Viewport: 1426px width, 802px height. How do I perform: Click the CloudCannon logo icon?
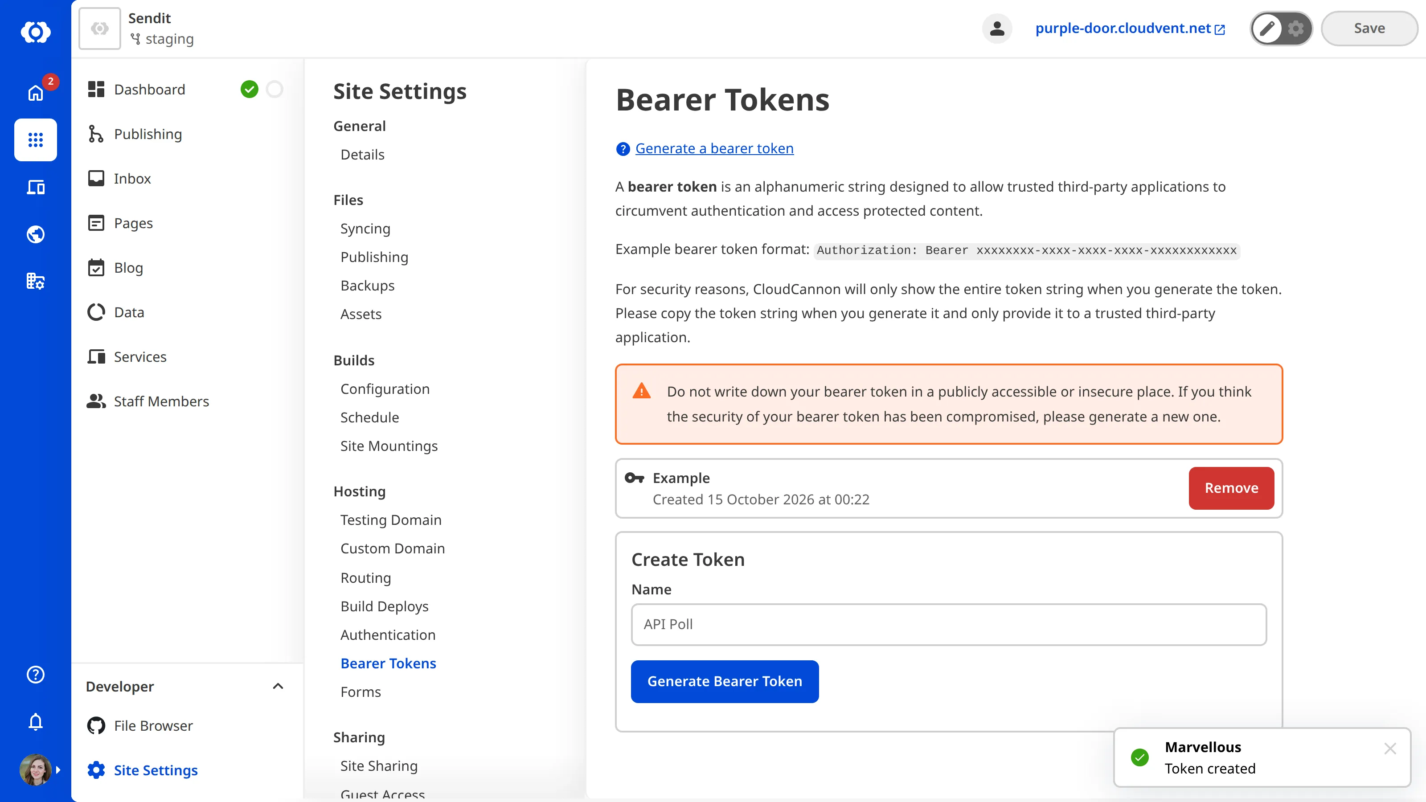[36, 32]
